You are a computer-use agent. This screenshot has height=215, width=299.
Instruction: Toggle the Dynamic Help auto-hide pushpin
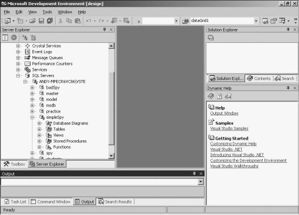pos(288,88)
